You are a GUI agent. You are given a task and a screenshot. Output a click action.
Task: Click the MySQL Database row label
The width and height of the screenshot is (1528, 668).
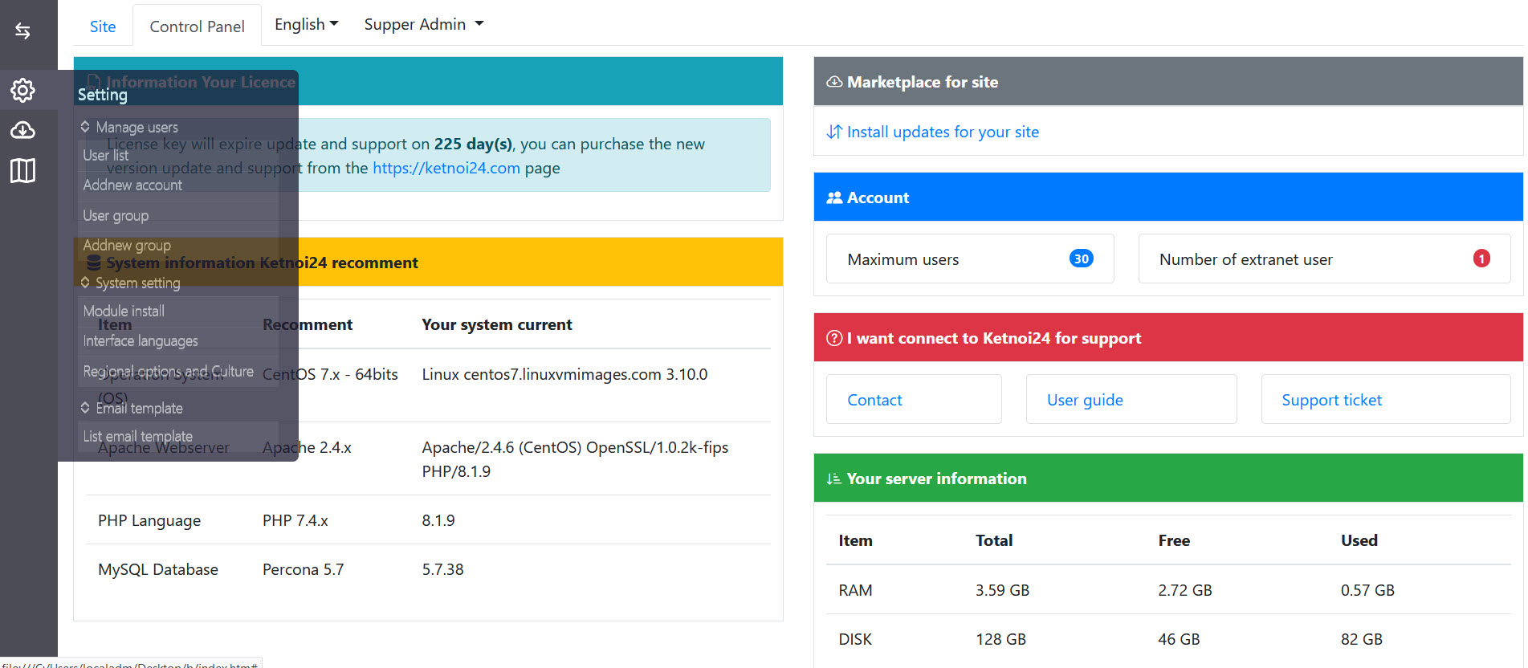pyautogui.click(x=158, y=569)
